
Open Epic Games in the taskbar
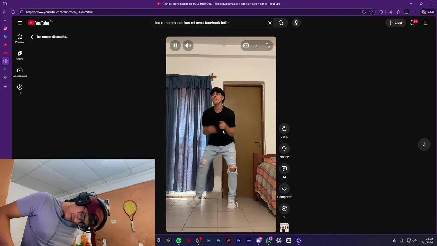(x=158, y=241)
